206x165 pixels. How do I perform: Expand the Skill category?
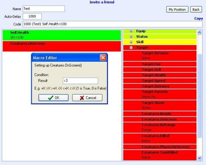coord(131,42)
